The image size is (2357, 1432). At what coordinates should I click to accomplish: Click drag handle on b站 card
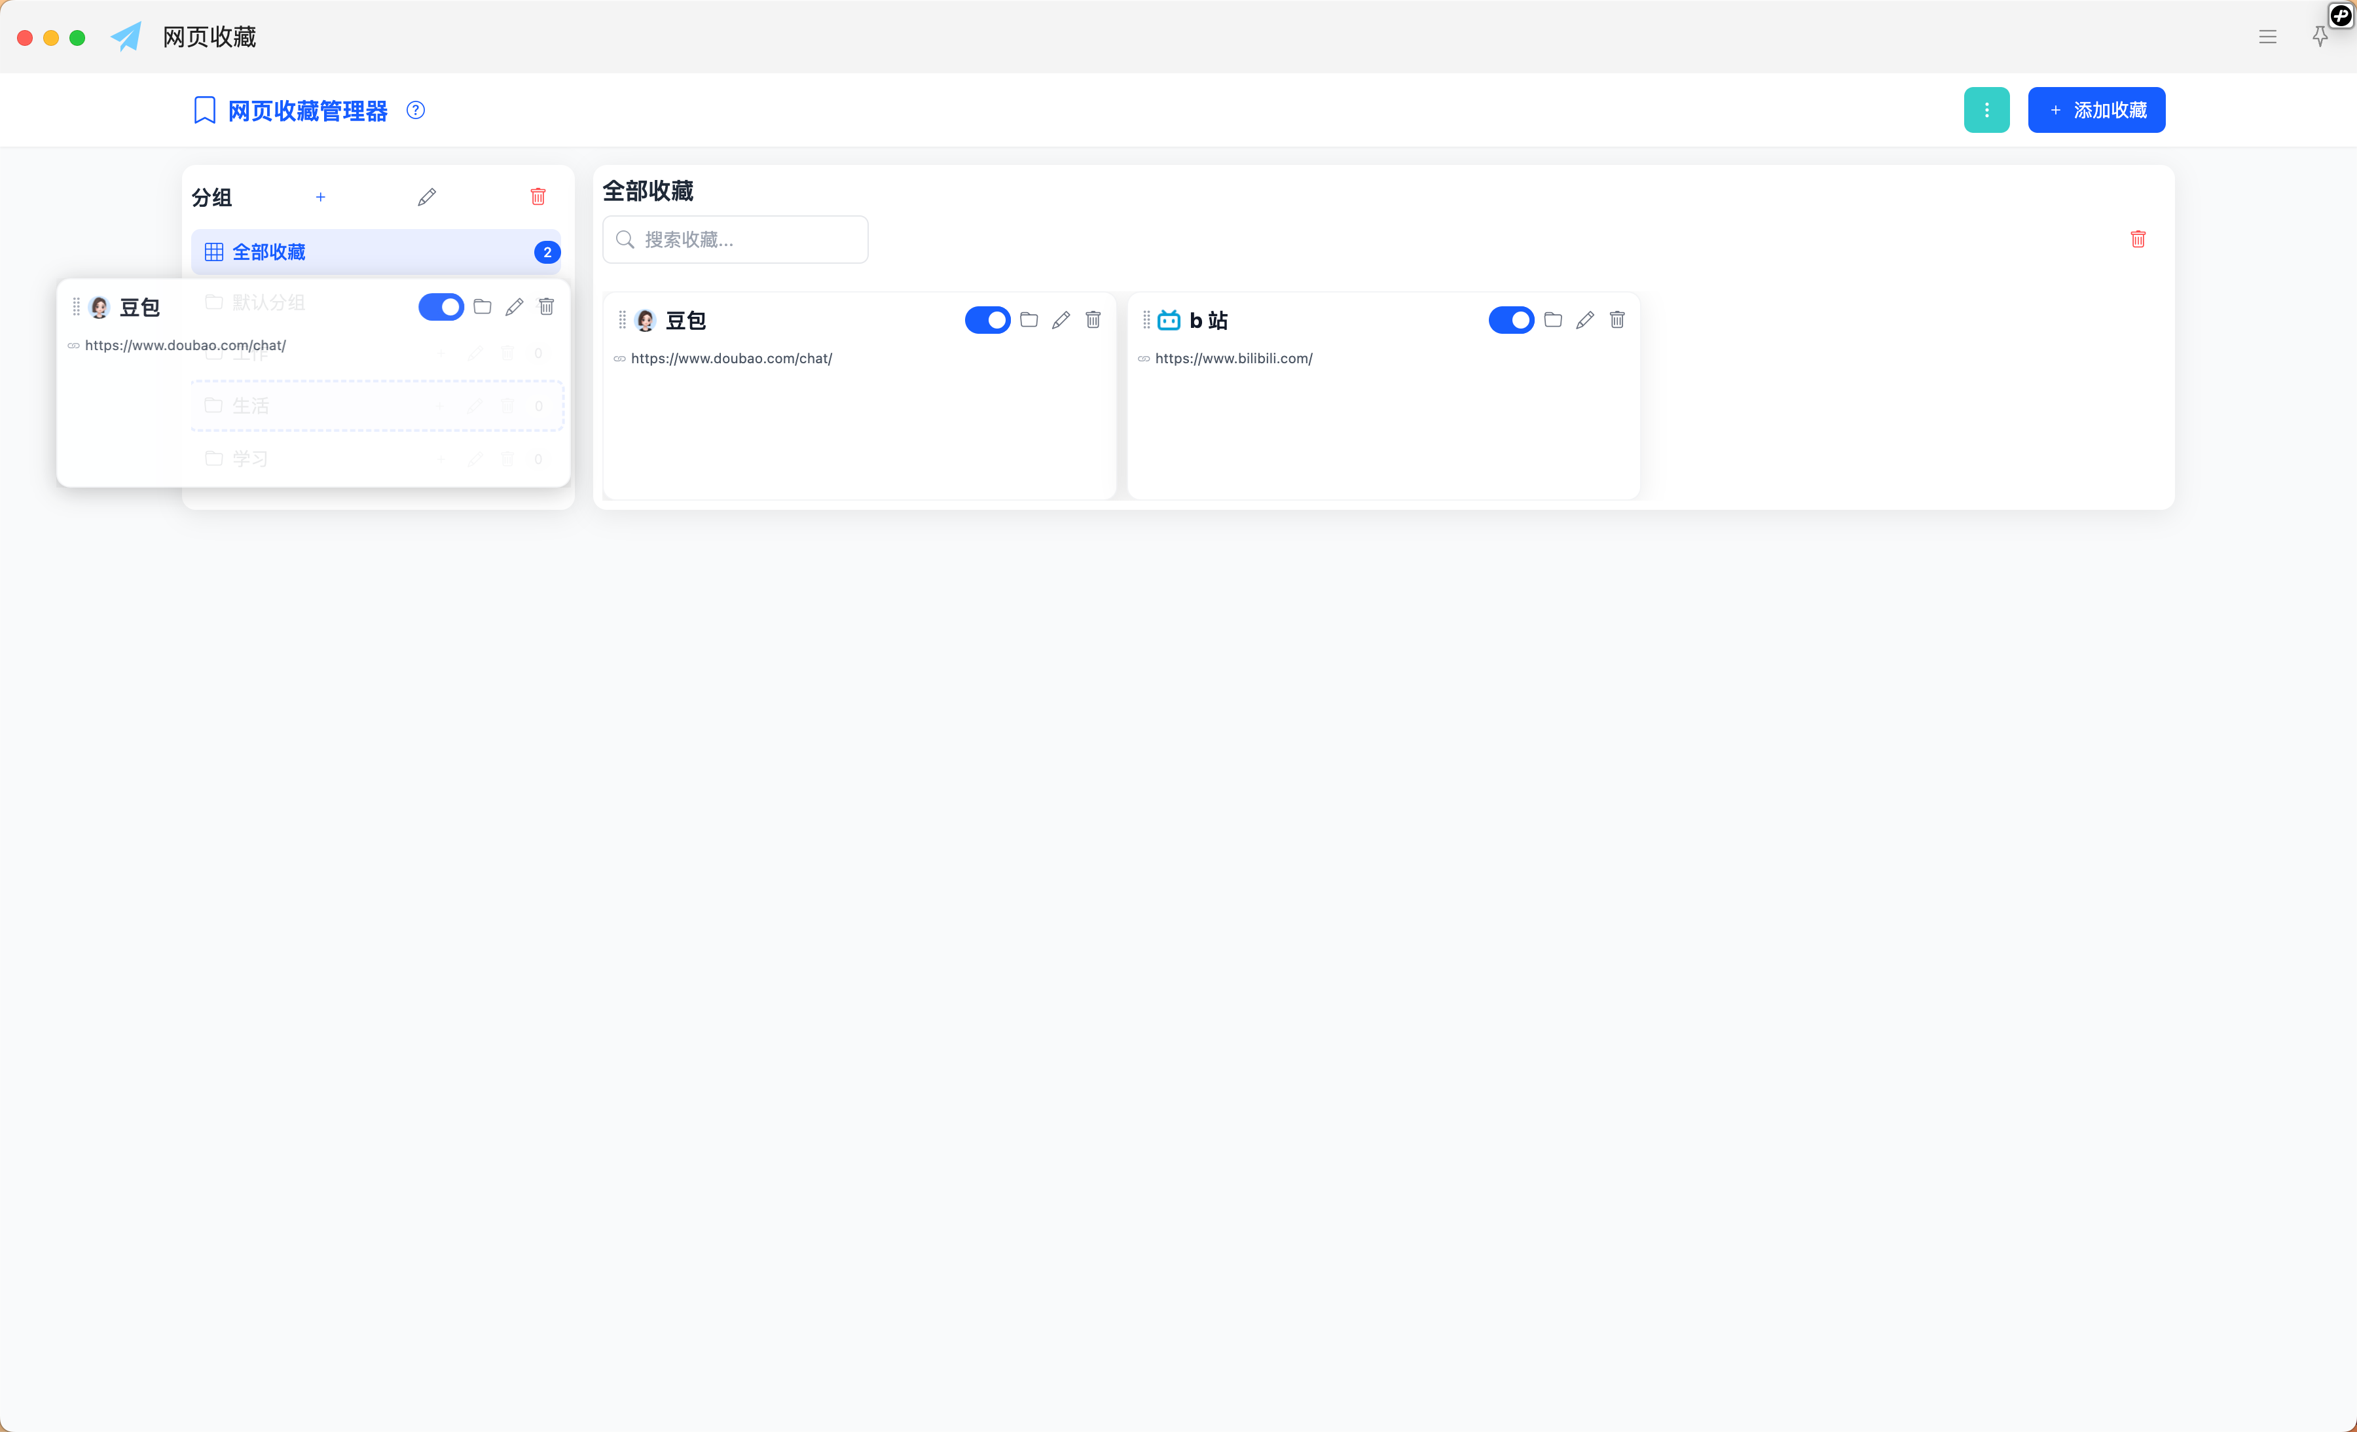1146,319
